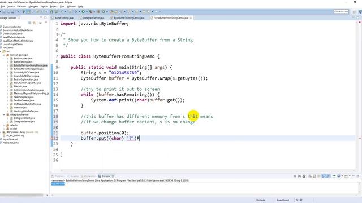Click Clear Console icon
Viewport: 362px width, 203px height.
pos(310,176)
